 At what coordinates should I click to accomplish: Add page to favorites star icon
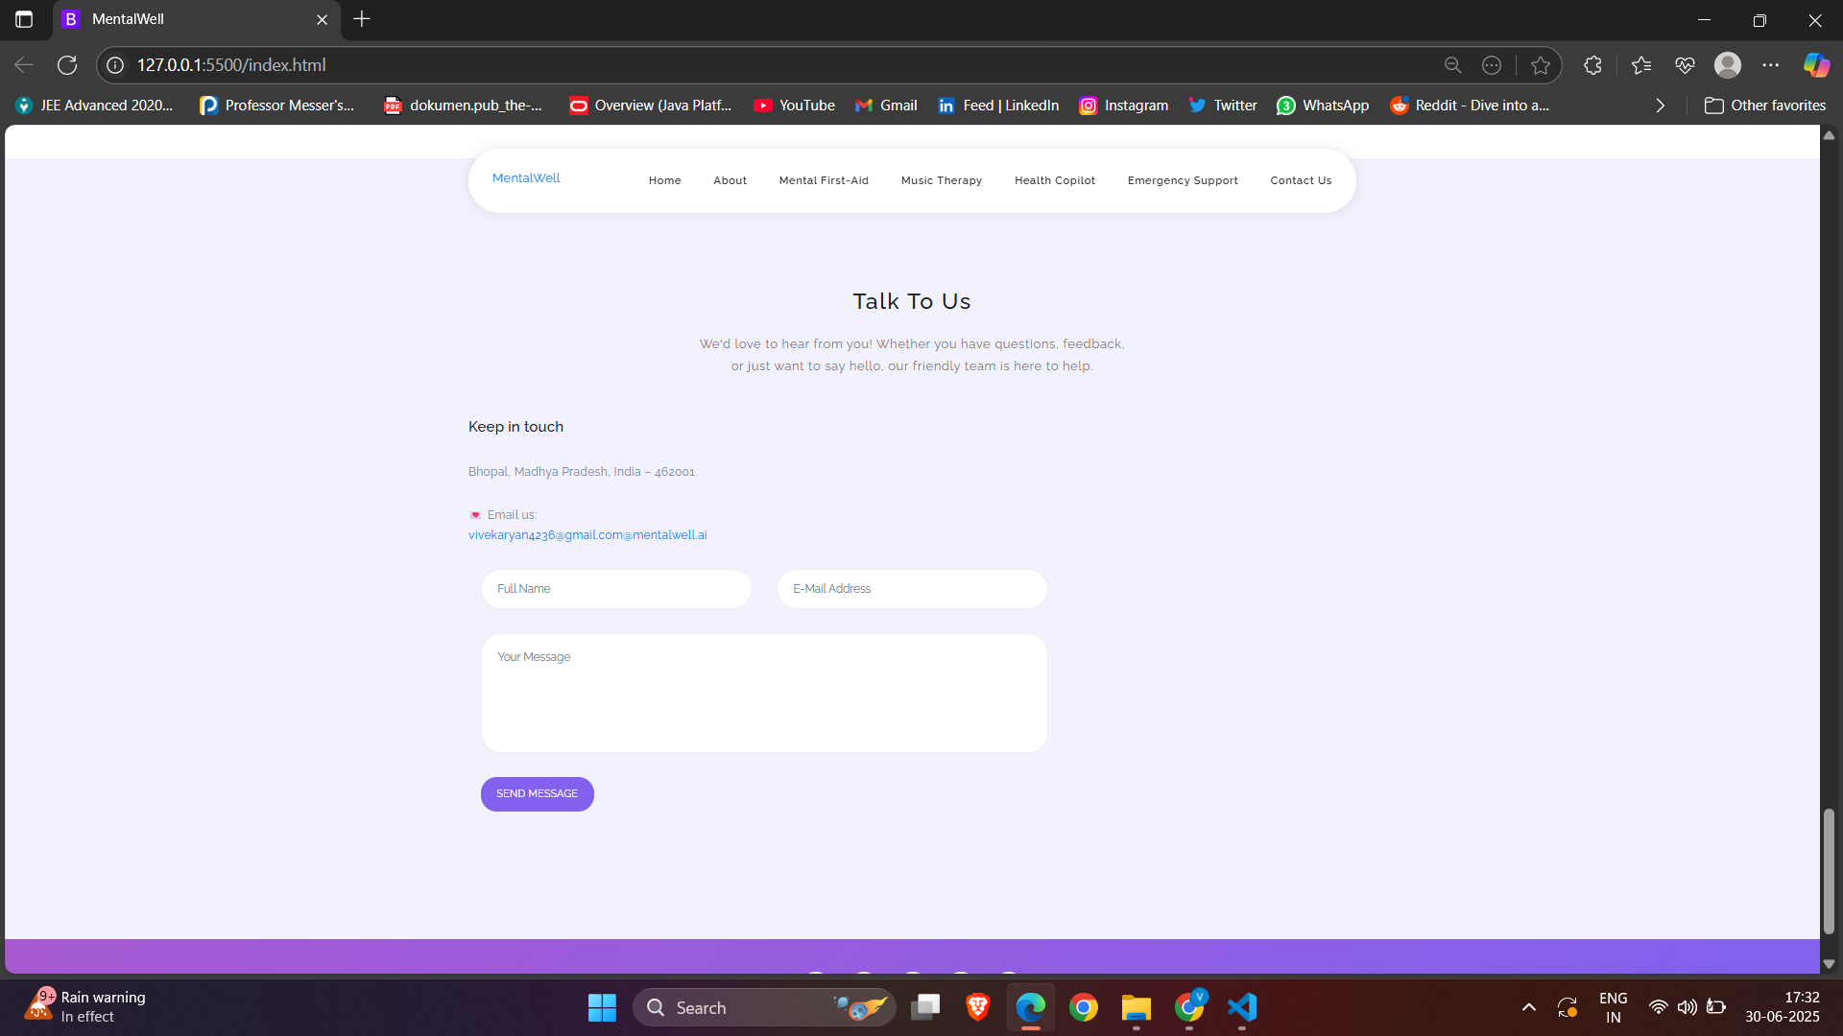1541,65
